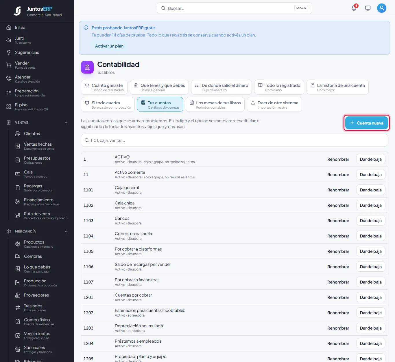Select the Todo lo registrado tab

click(x=279, y=87)
